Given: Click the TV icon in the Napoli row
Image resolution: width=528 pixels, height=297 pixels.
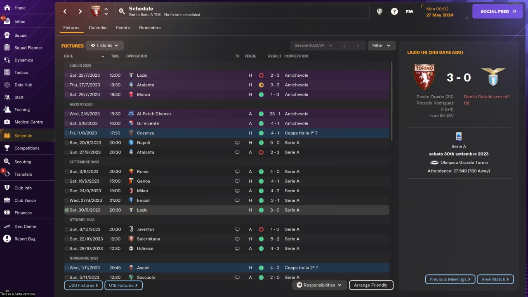Looking at the screenshot, I should pos(237,143).
